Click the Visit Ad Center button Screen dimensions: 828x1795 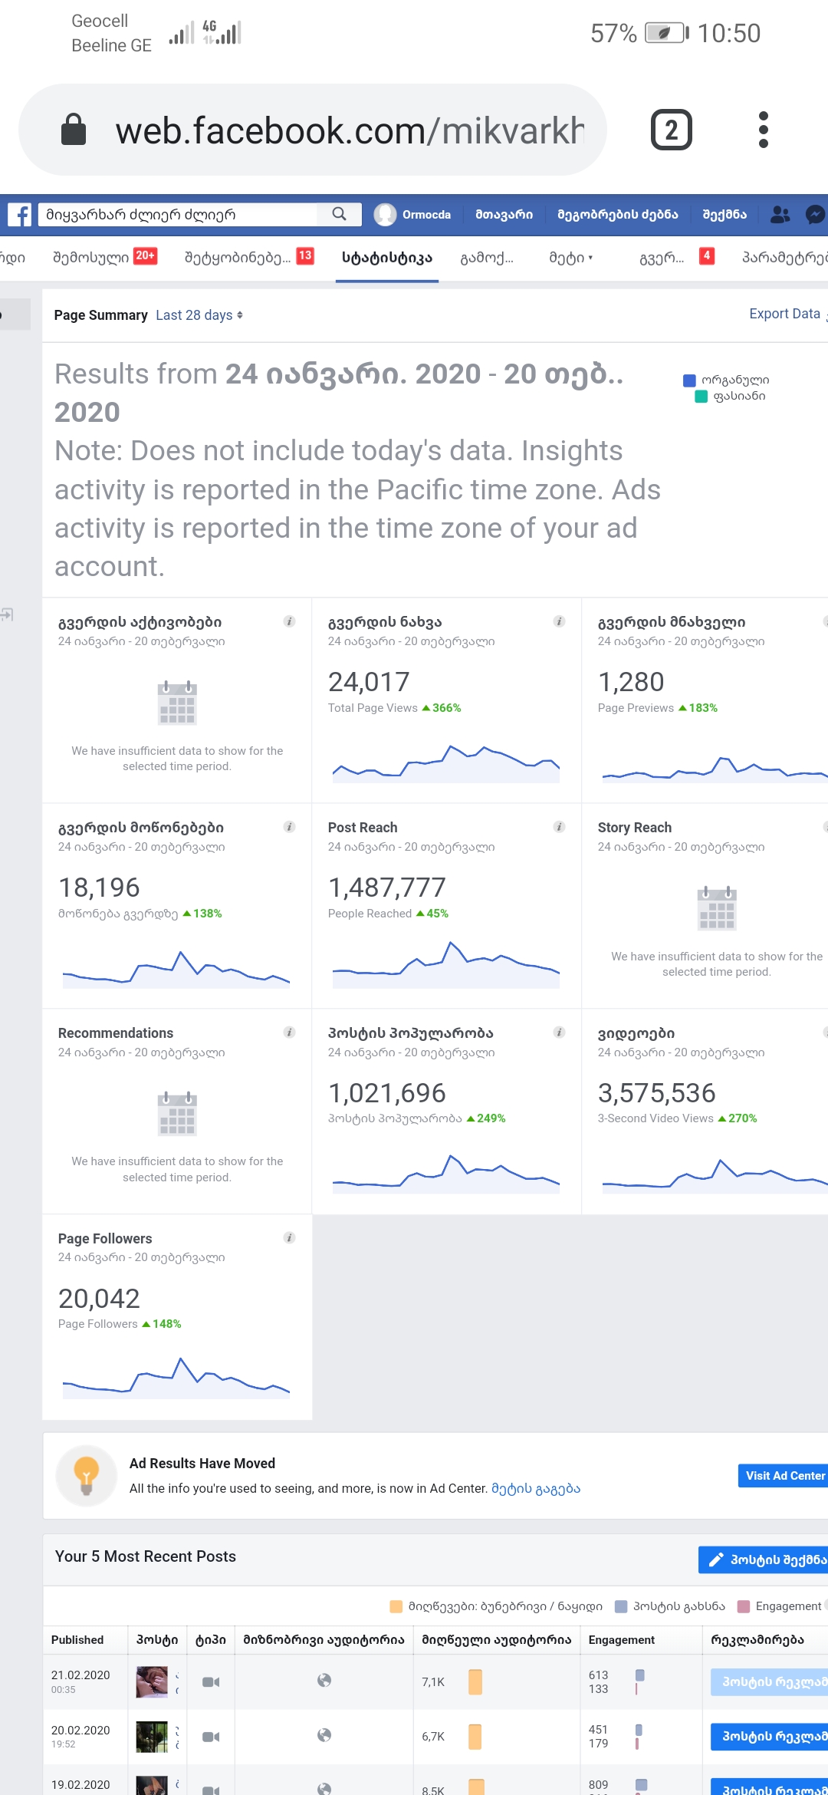[x=784, y=1475]
